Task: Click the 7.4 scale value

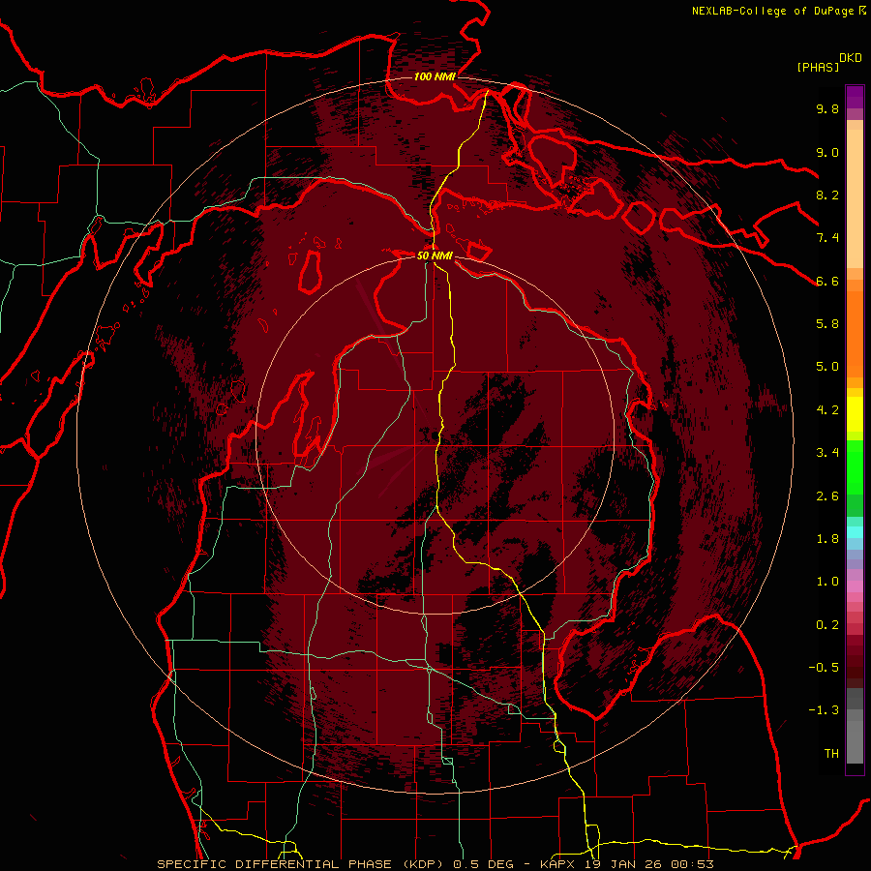Action: coord(827,238)
